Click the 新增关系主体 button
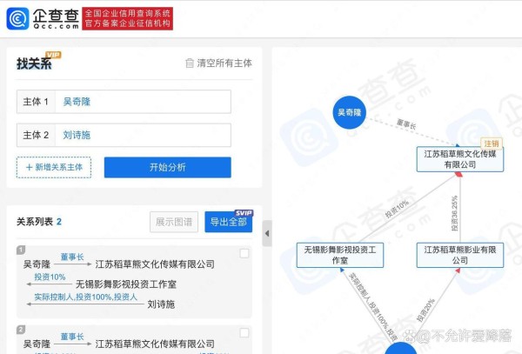 [54, 167]
